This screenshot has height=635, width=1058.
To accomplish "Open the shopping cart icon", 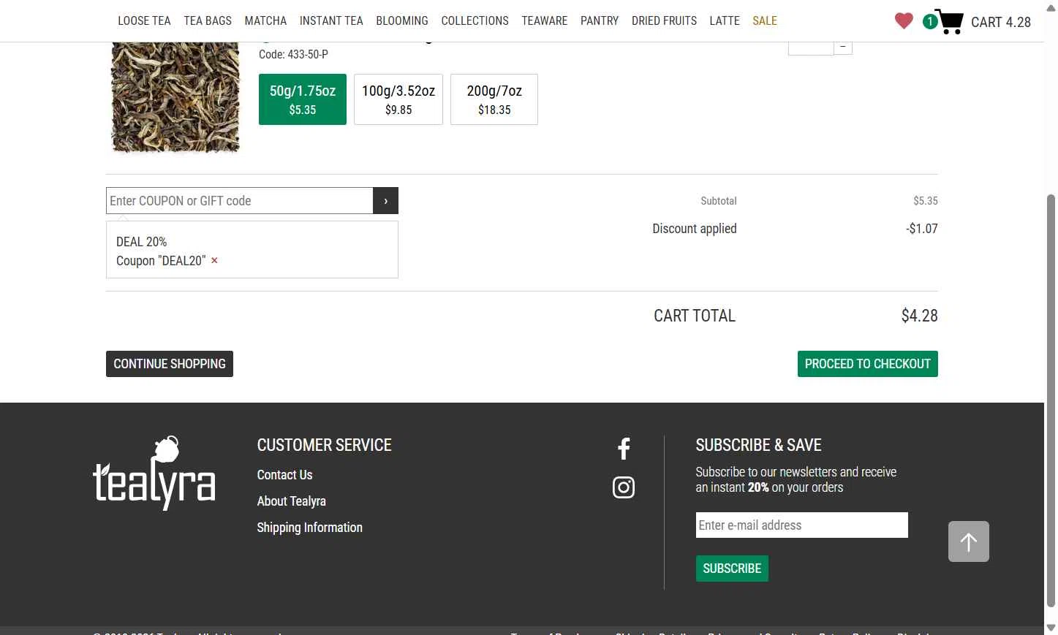I will click(x=949, y=21).
